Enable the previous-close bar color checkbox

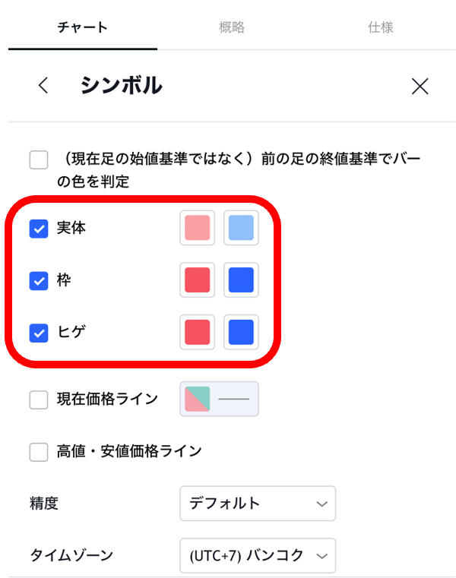[39, 160]
